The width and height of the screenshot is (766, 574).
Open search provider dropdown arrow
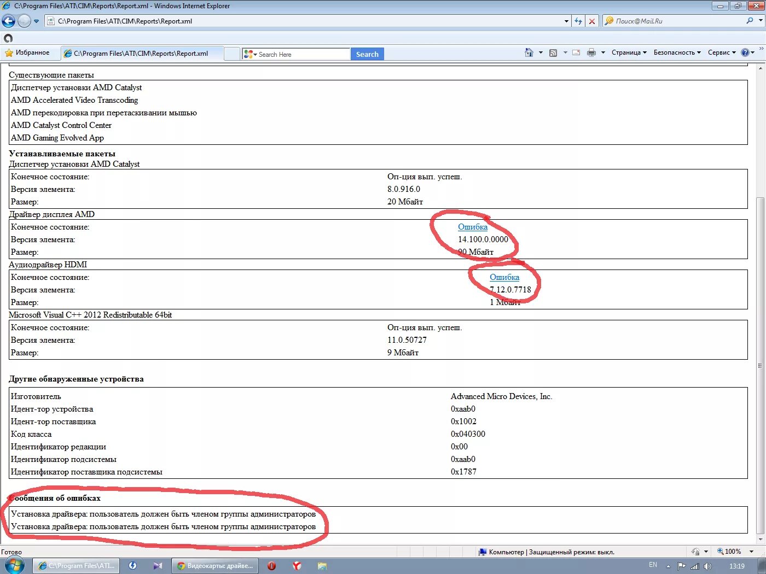tap(761, 21)
